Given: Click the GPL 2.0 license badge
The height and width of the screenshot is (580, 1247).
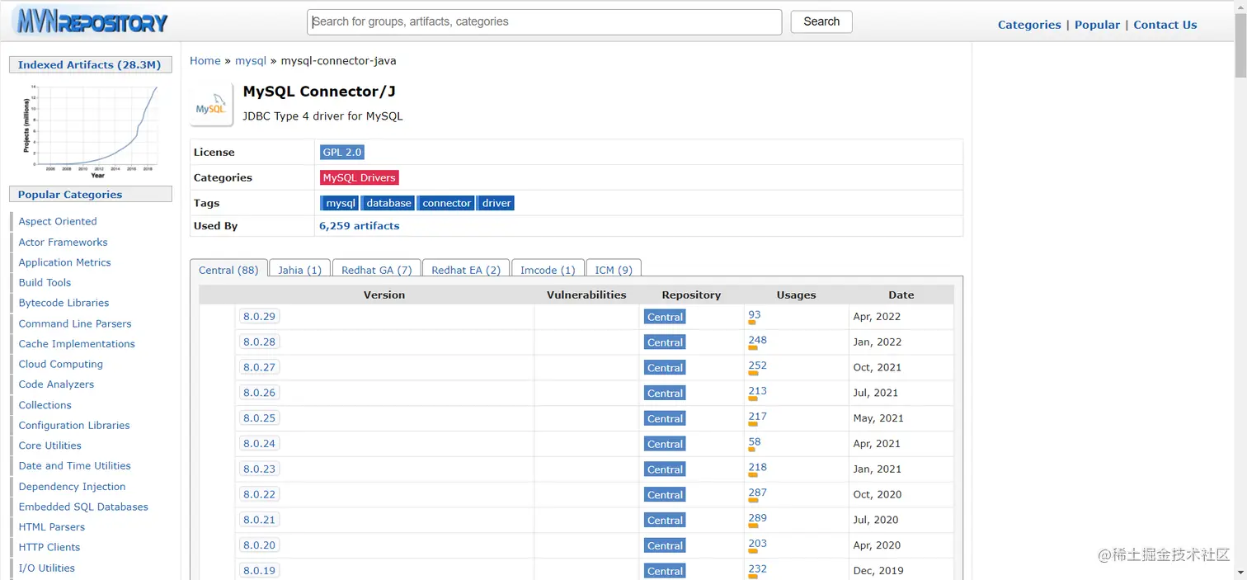Looking at the screenshot, I should [342, 153].
